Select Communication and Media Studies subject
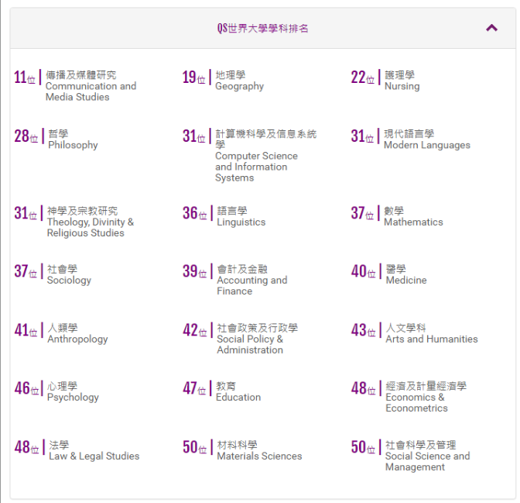The width and height of the screenshot is (520, 503). pyautogui.click(x=90, y=86)
